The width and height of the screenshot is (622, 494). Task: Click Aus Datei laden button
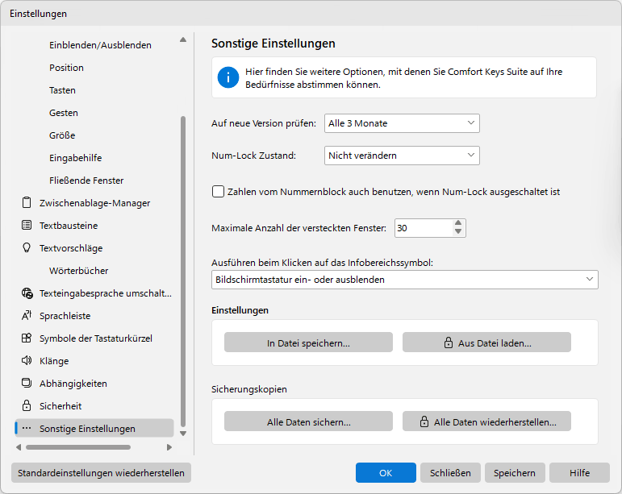click(x=486, y=342)
